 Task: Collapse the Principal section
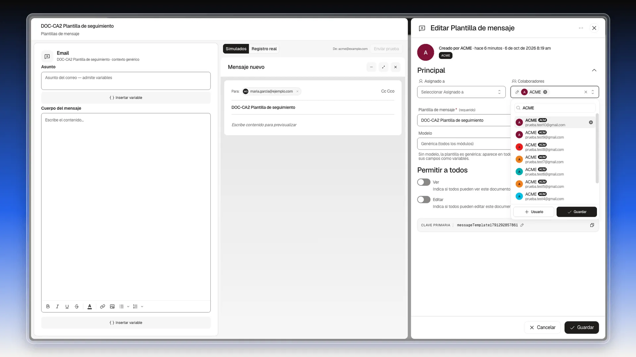[594, 70]
